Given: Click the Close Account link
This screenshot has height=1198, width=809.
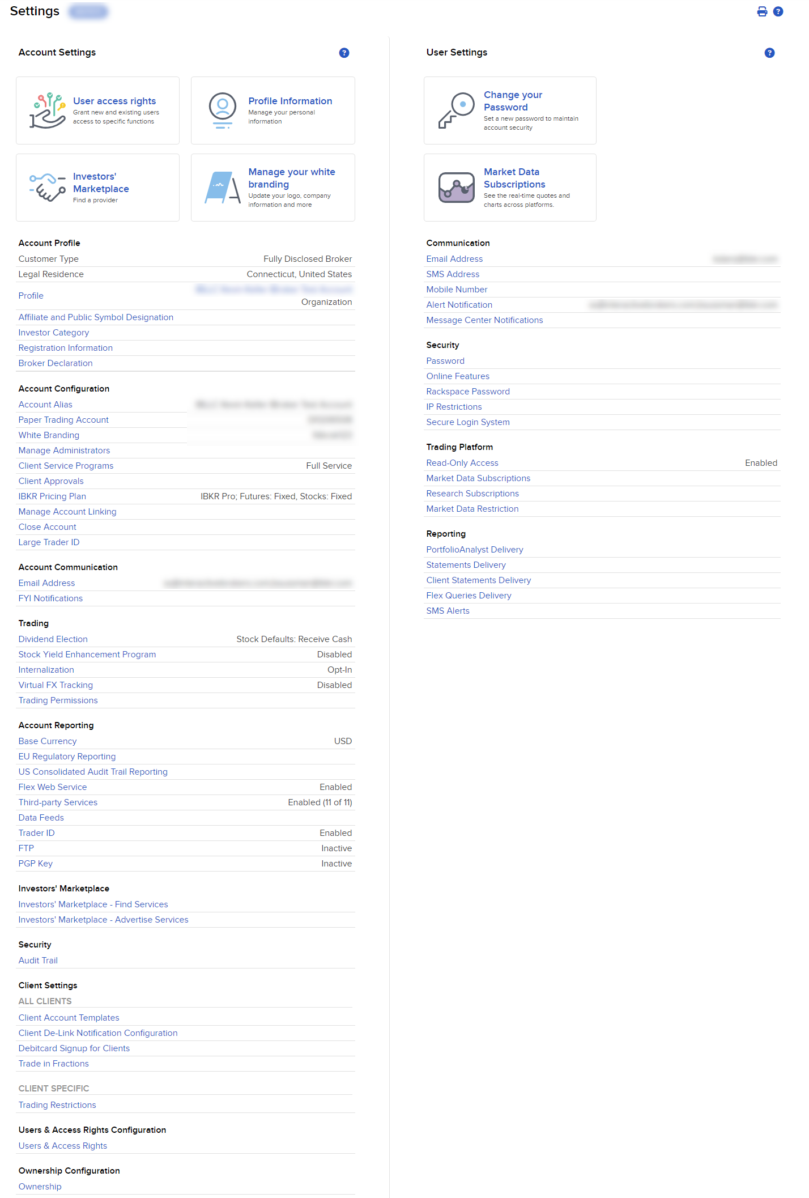Looking at the screenshot, I should [x=47, y=527].
